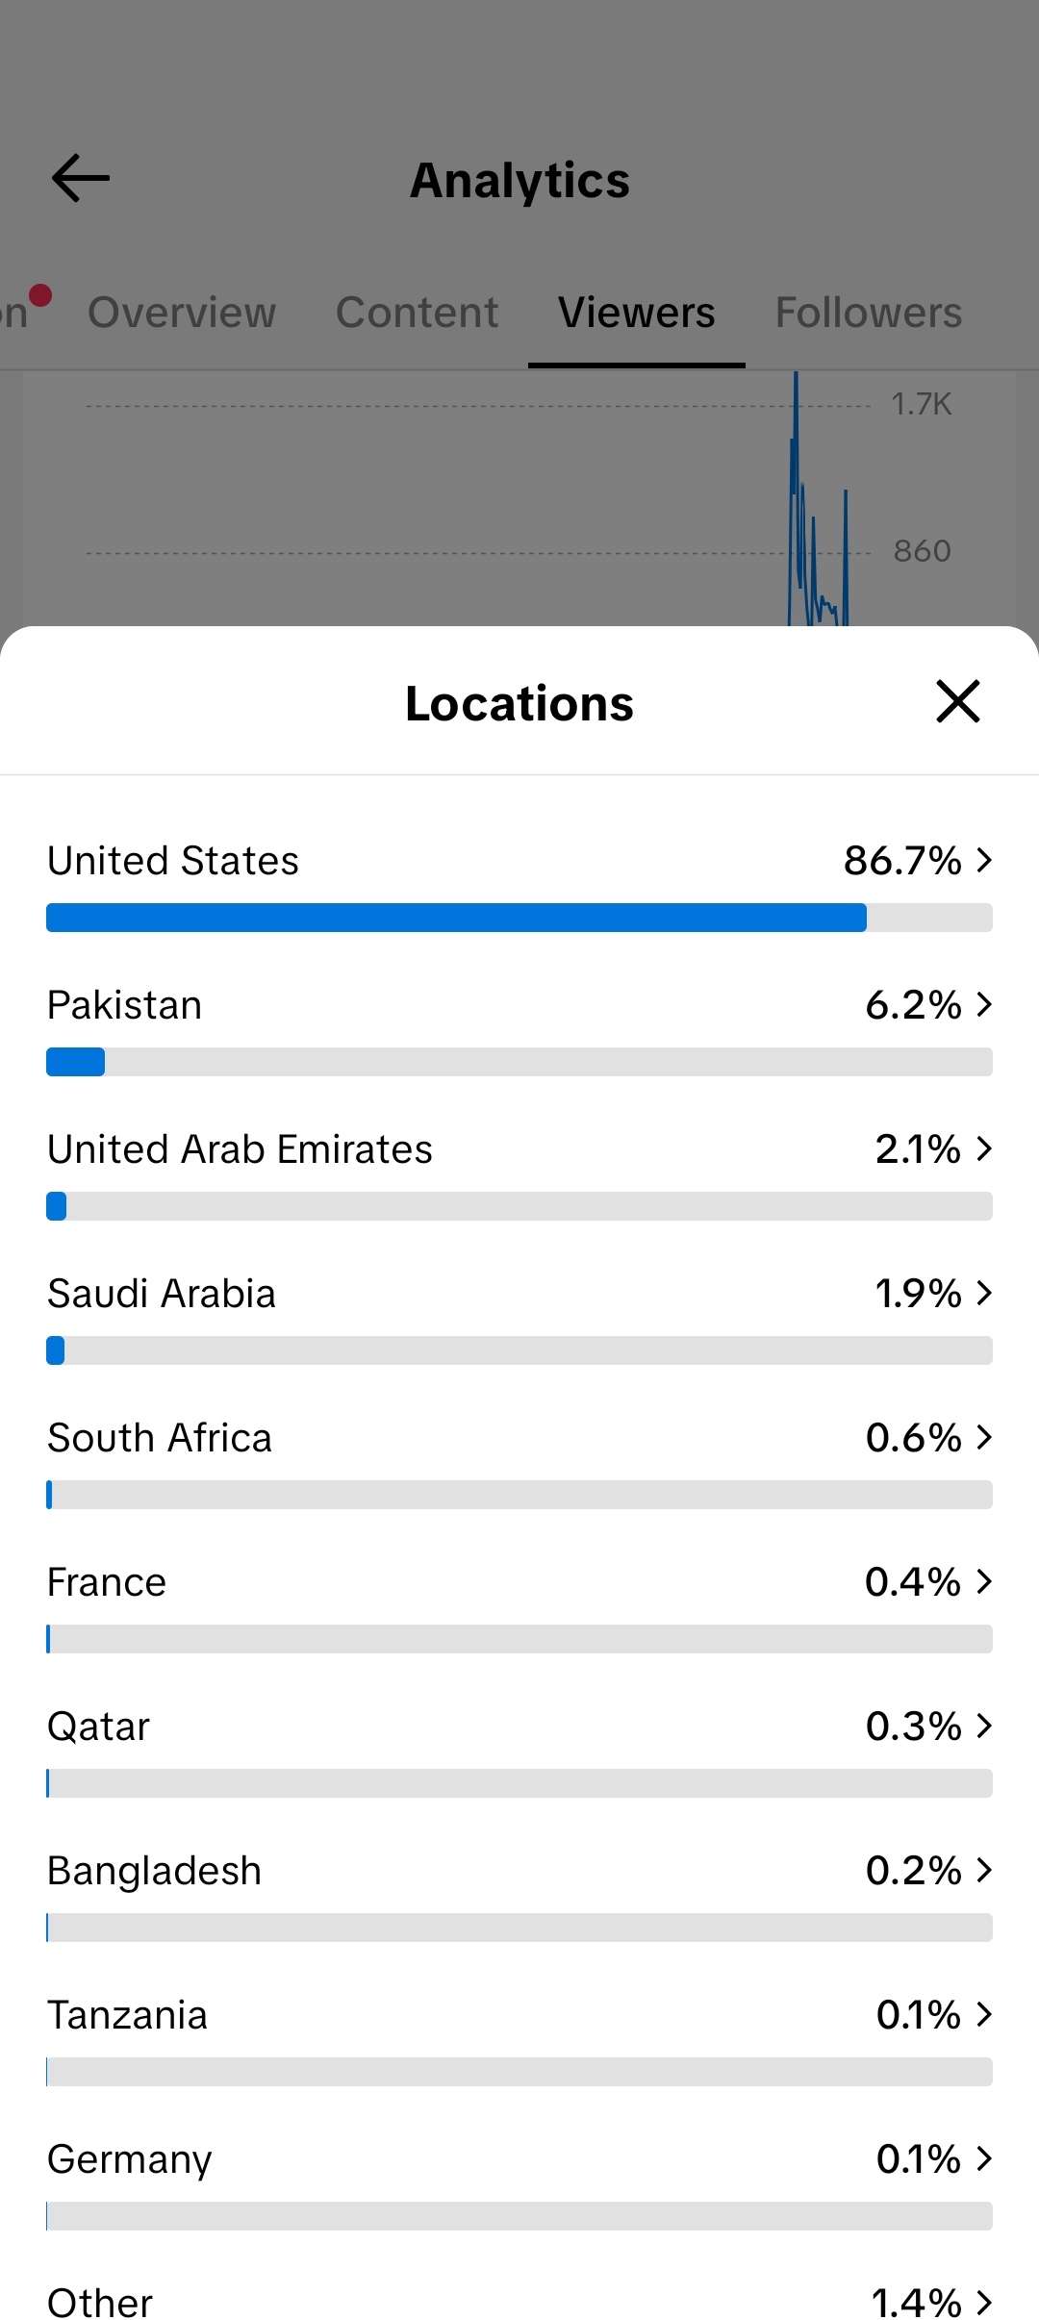Select the Germany location label

(x=130, y=2159)
